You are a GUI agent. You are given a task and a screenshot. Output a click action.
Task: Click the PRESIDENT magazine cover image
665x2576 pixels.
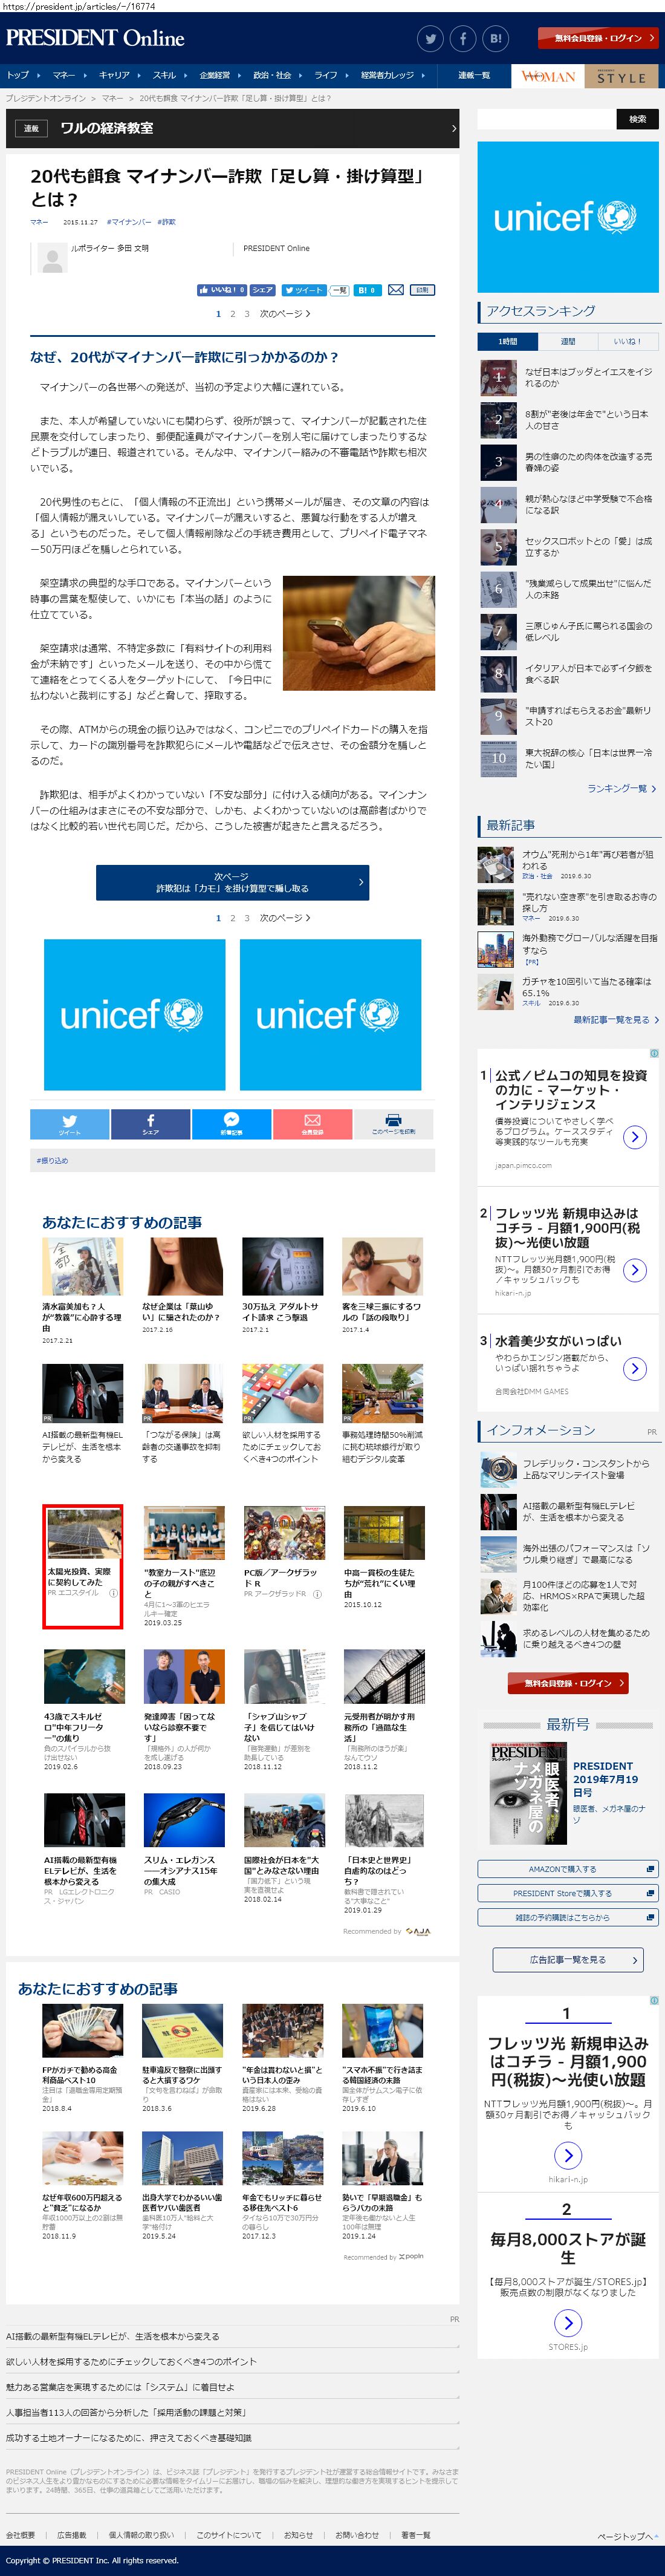(x=528, y=1795)
